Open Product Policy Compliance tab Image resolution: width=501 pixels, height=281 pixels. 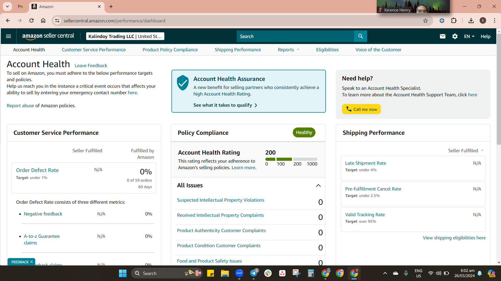170,50
